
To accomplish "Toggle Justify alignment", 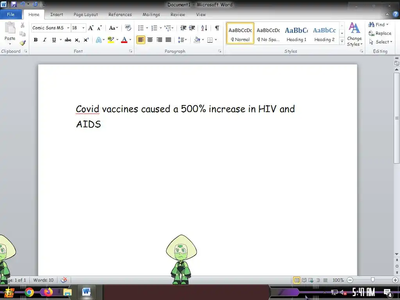I will (168, 40).
